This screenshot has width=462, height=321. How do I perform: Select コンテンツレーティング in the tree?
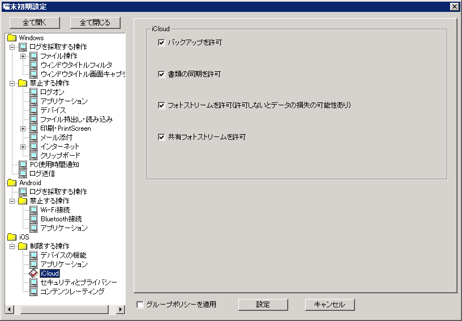[72, 292]
